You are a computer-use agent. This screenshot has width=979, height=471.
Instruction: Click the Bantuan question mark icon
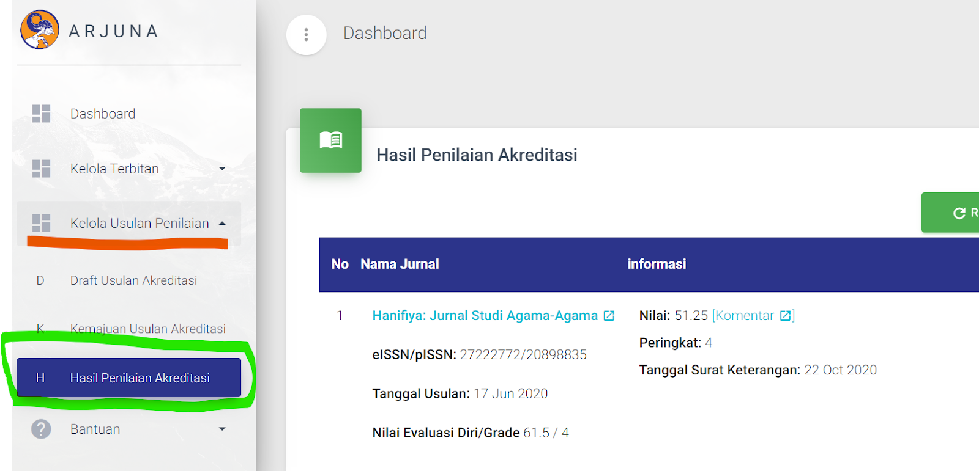pyautogui.click(x=41, y=429)
